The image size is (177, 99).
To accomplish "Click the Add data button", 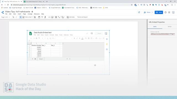I will 71,17.
